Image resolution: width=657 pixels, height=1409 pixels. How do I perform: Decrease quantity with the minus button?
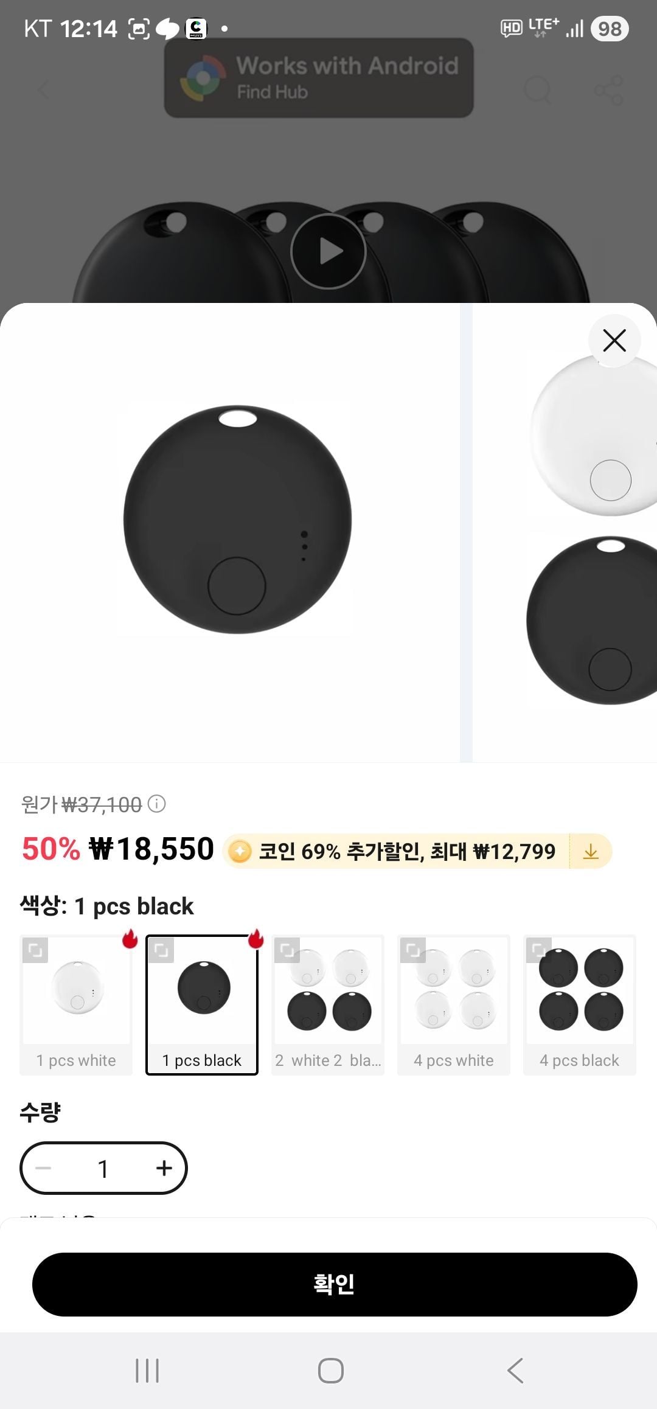tap(44, 1168)
